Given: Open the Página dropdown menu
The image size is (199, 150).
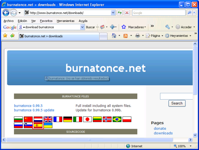Looking at the screenshot, I should click(155, 36).
